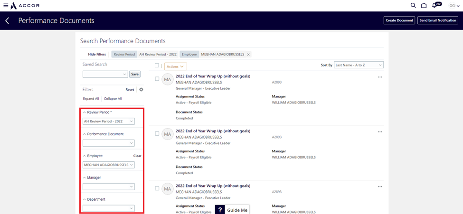The image size is (463, 214).
Task: Collapse the Manager filter section
Action: pos(85,177)
